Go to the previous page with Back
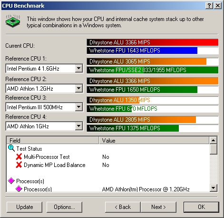Screen dimensions: 224x218 123,207
